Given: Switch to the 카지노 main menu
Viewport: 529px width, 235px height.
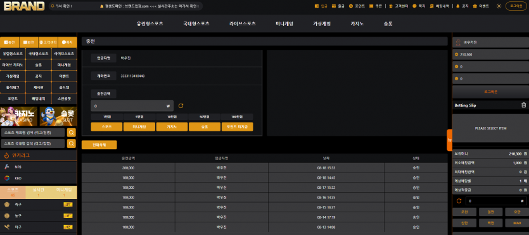Looking at the screenshot, I should tap(357, 24).
